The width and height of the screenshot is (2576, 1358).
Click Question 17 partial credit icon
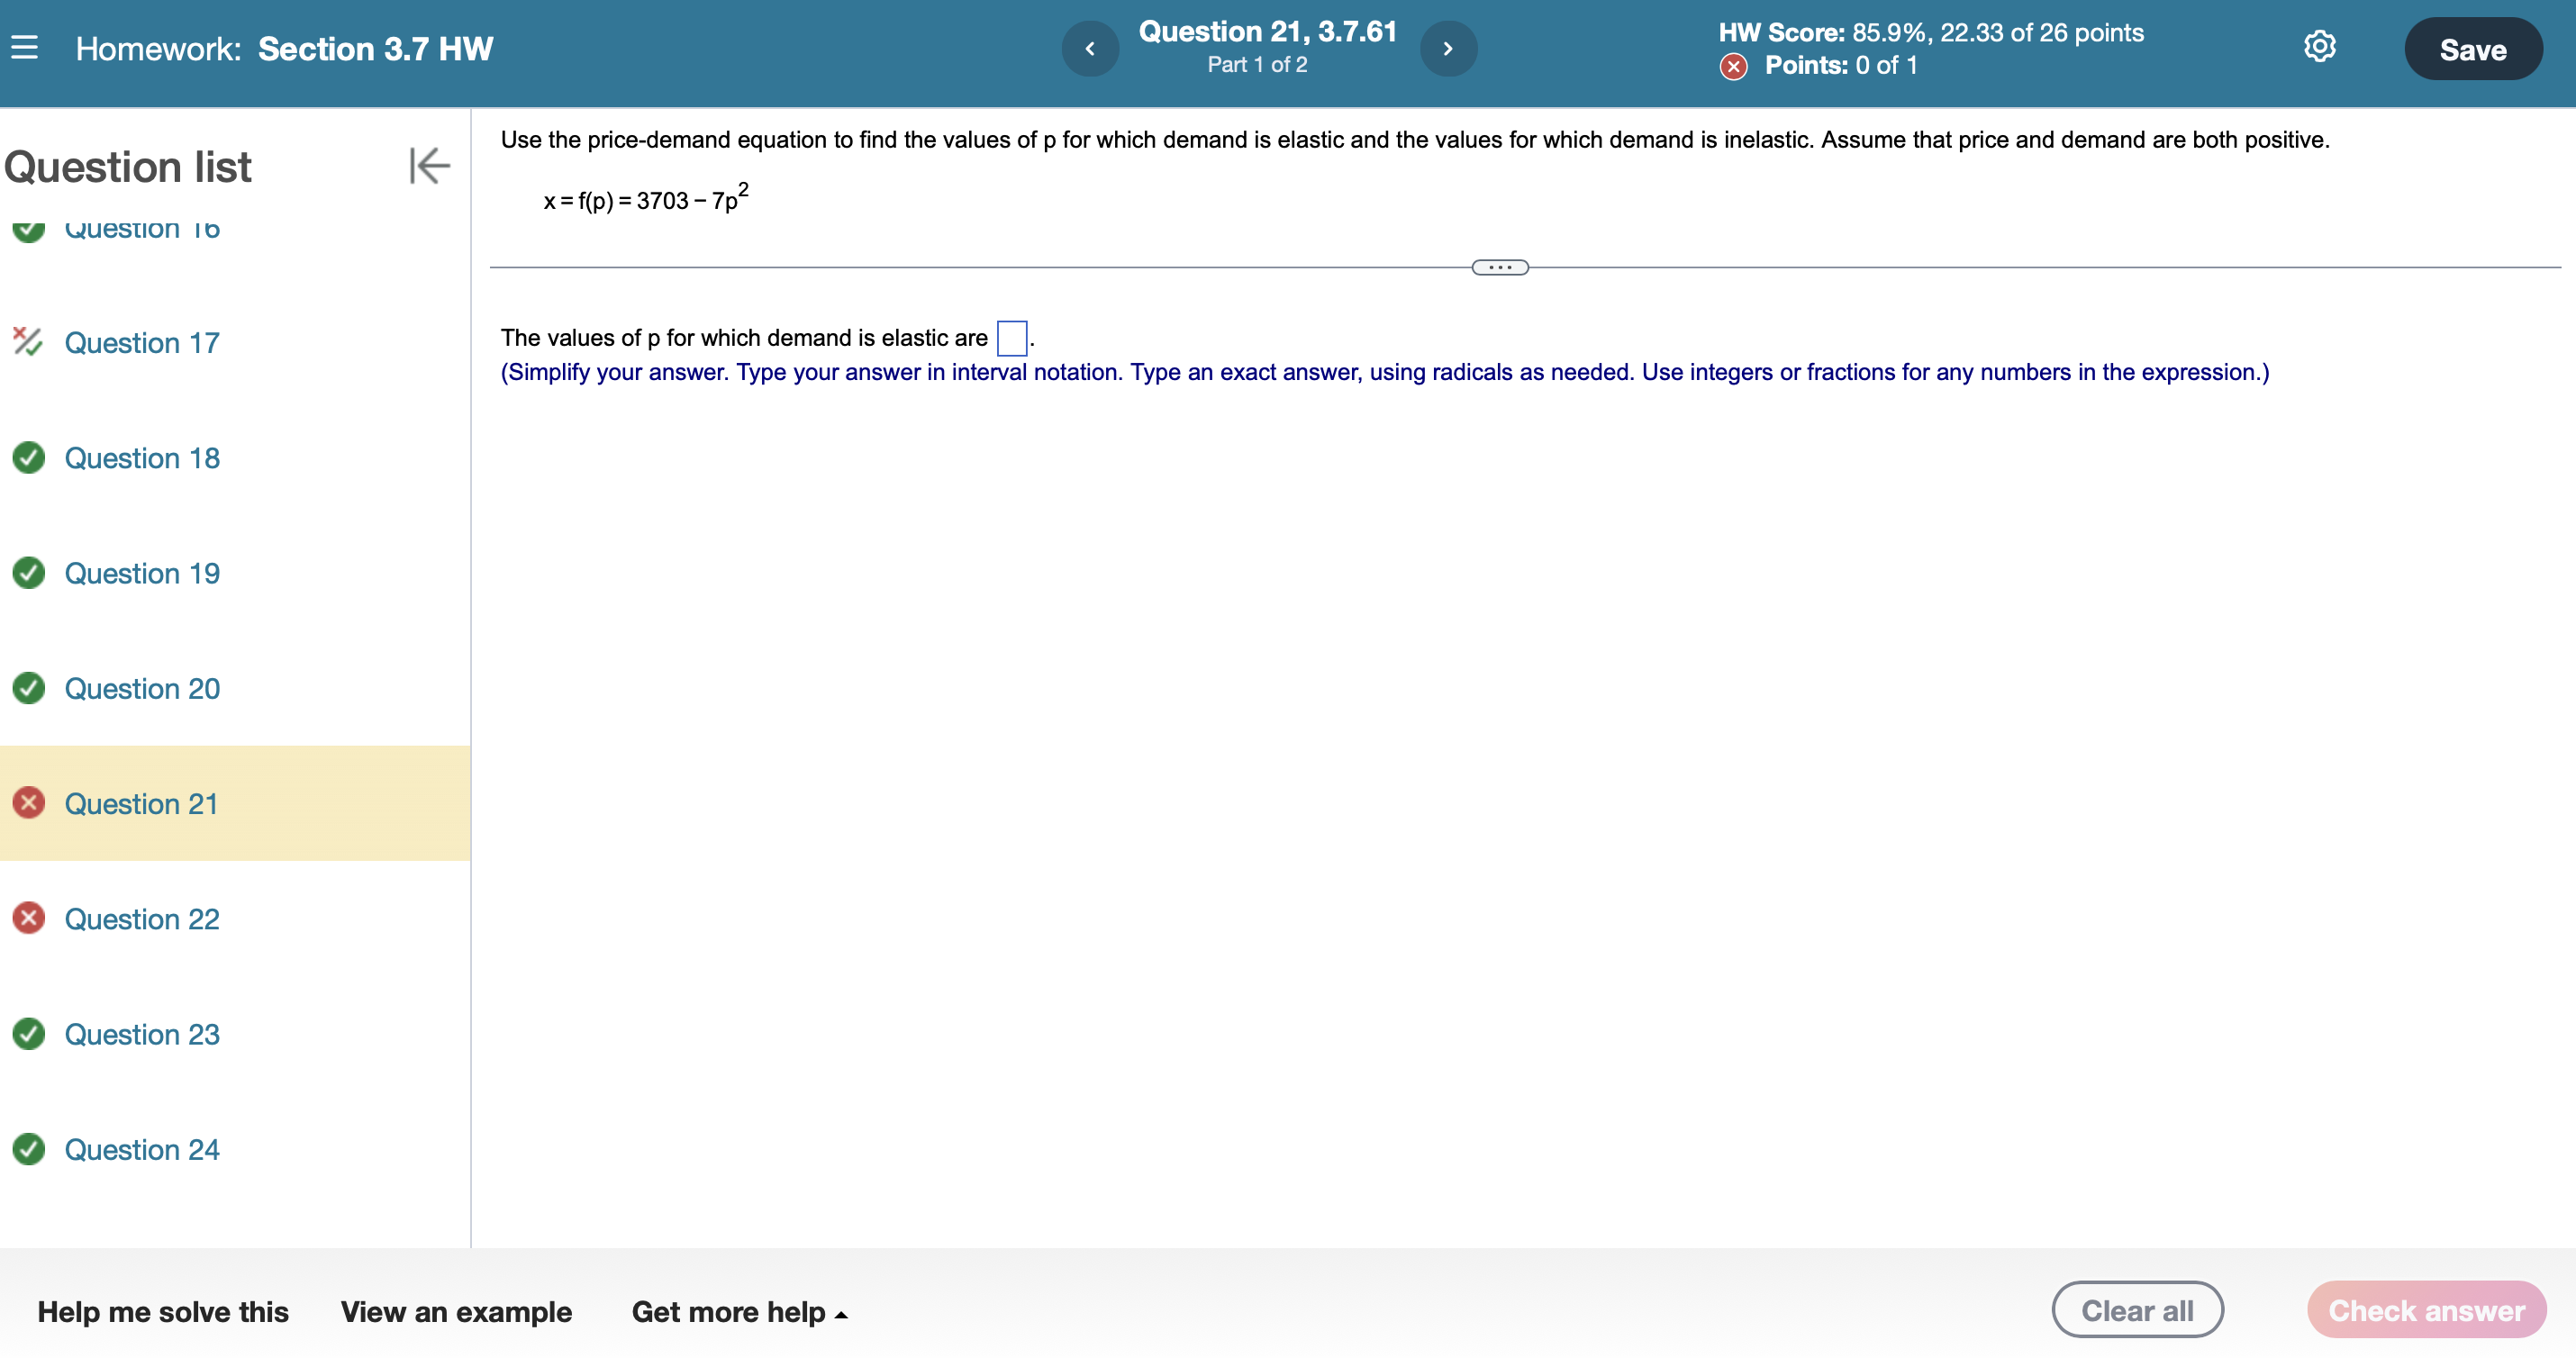click(27, 342)
